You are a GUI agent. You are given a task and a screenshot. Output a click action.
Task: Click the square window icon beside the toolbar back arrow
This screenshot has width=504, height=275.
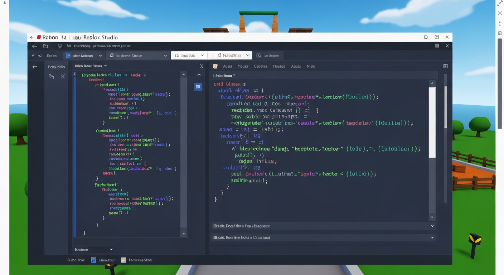tap(45, 46)
